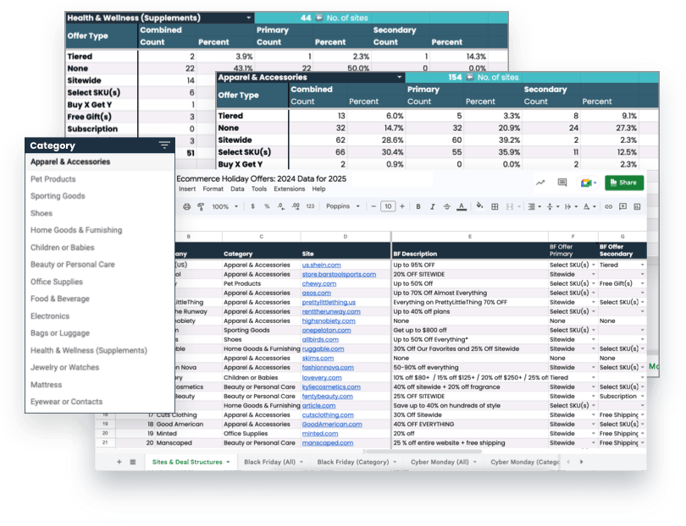Select Pet Products in the category list
This screenshot has width=686, height=526.
(53, 179)
